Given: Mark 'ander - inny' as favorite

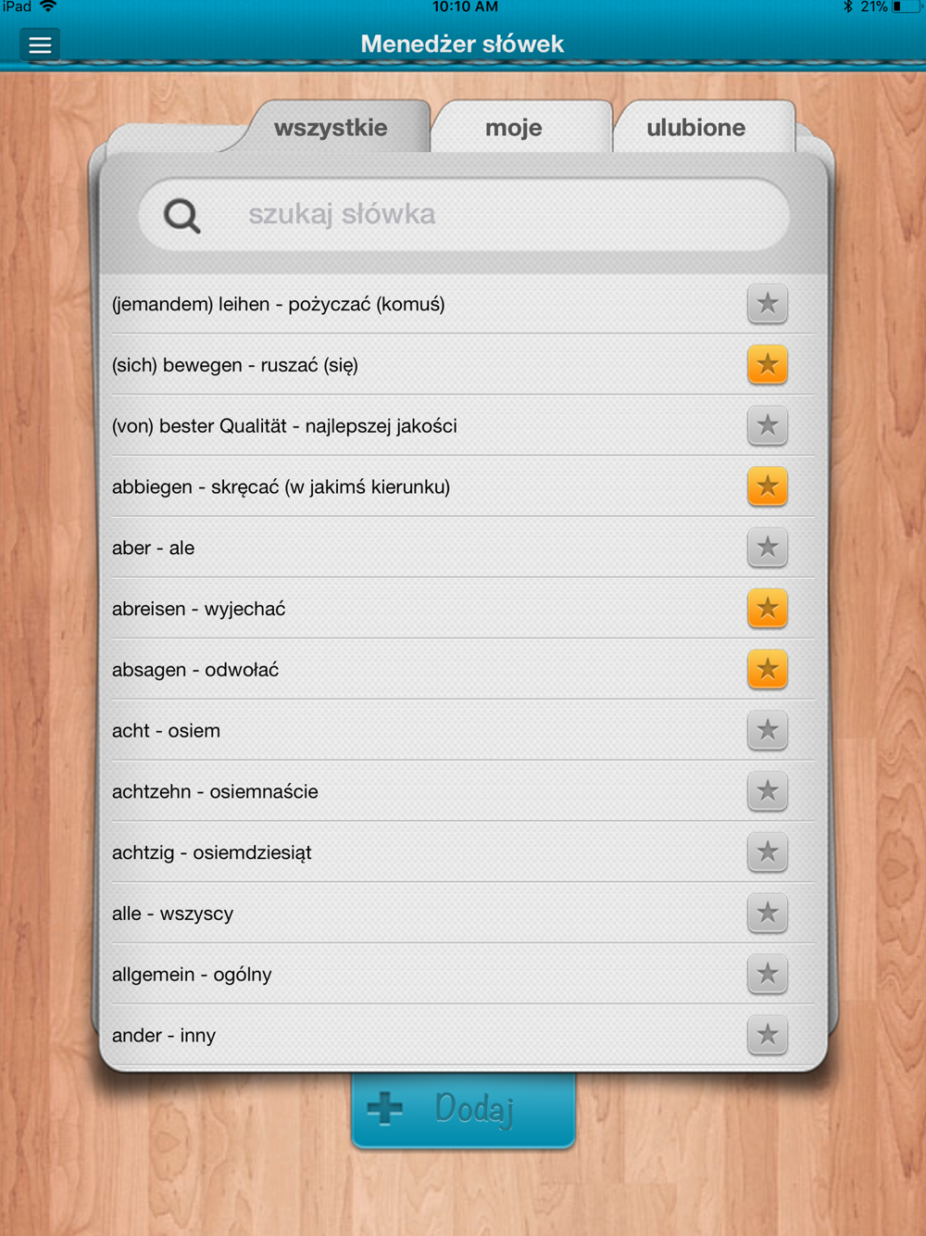Looking at the screenshot, I should tap(768, 1035).
